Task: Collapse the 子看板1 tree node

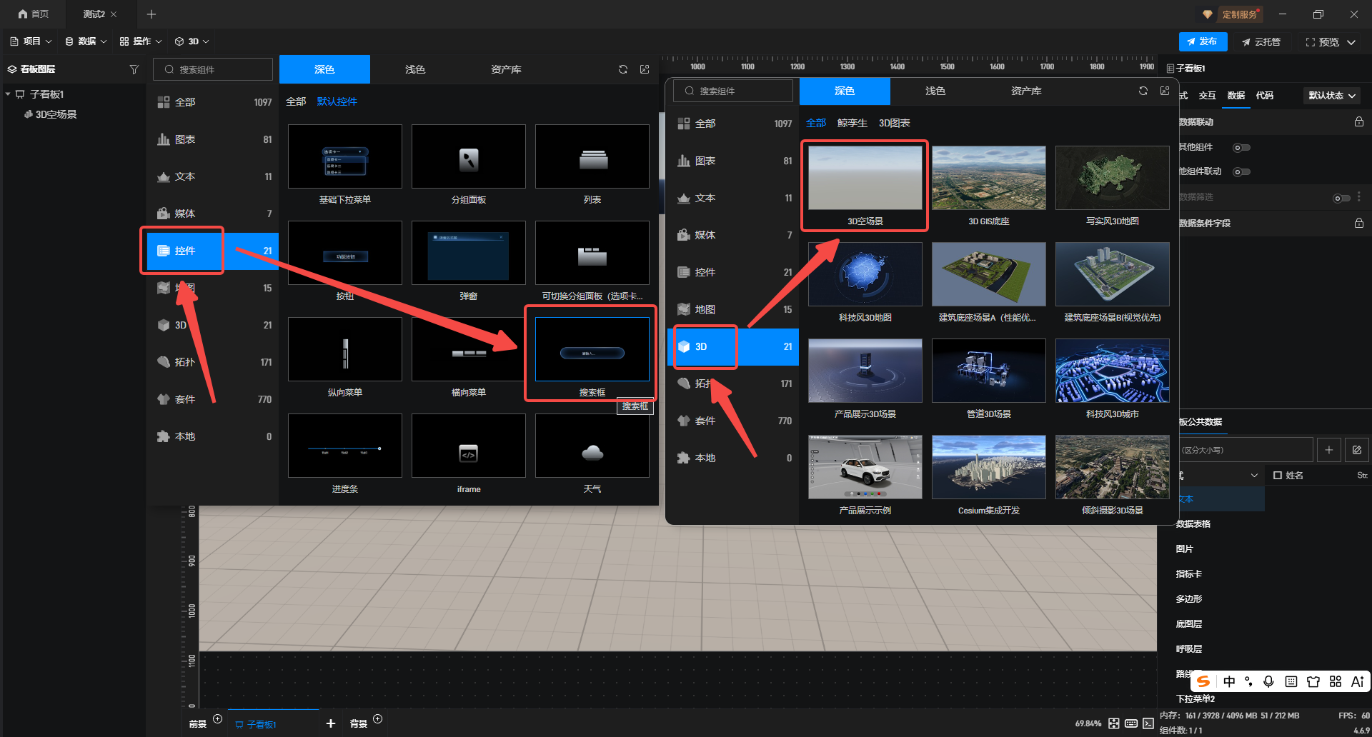Action: coord(8,94)
